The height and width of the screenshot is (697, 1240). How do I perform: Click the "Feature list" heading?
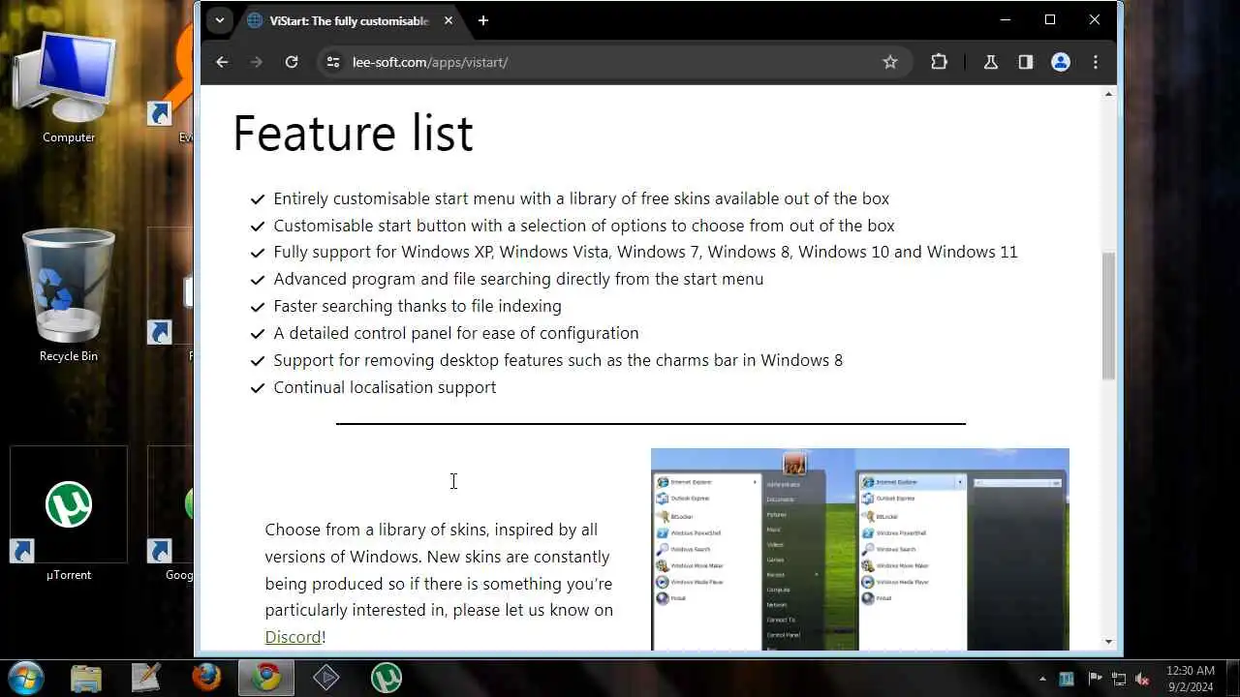tap(353, 133)
